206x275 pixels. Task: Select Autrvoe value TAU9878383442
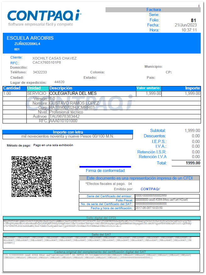[64, 117]
